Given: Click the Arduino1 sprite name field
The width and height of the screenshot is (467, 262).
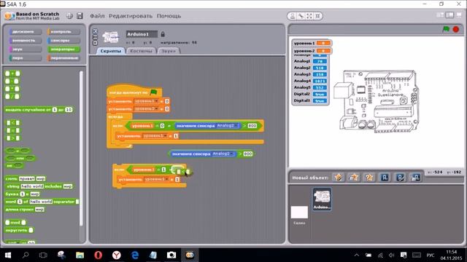Looking at the screenshot, I should click(142, 34).
